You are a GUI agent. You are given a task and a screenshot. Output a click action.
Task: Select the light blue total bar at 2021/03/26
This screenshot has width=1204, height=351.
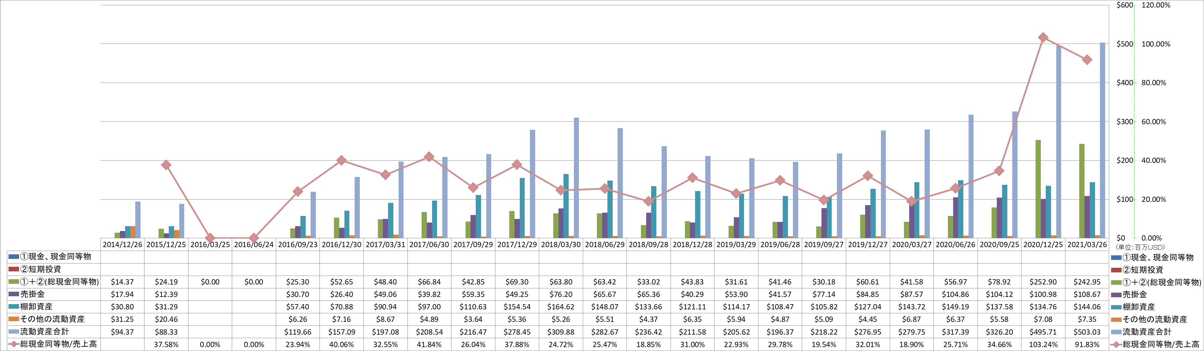1103,141
